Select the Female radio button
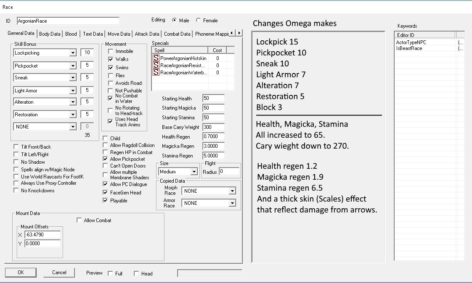The width and height of the screenshot is (472, 283). pos(199,20)
